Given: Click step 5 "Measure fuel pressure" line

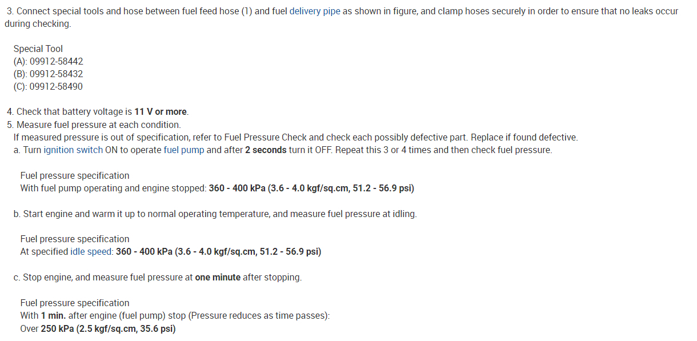Looking at the screenshot, I should point(98,125).
